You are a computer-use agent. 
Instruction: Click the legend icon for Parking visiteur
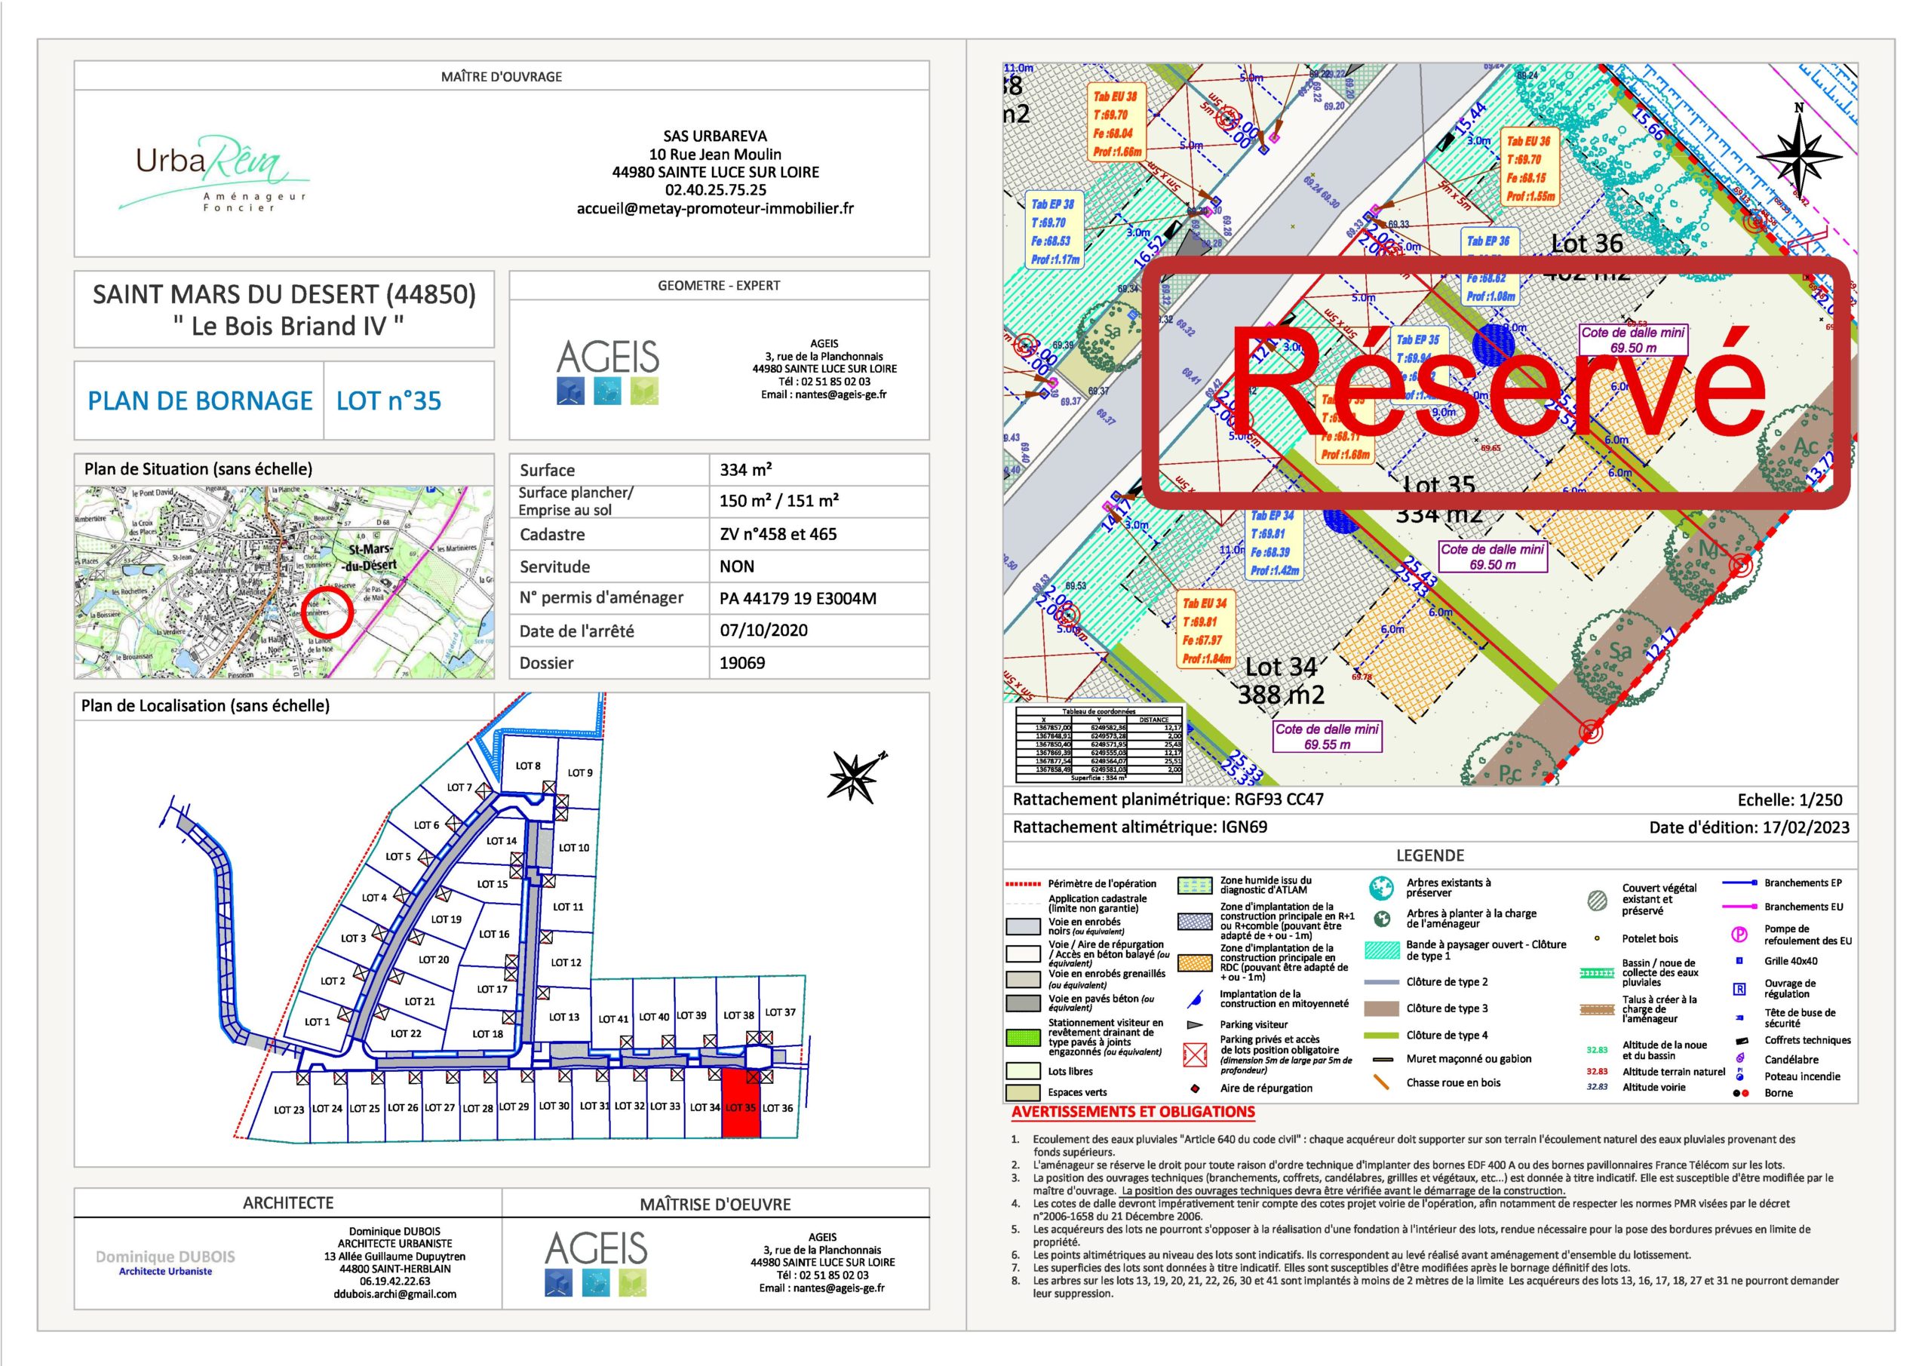tap(1194, 1024)
